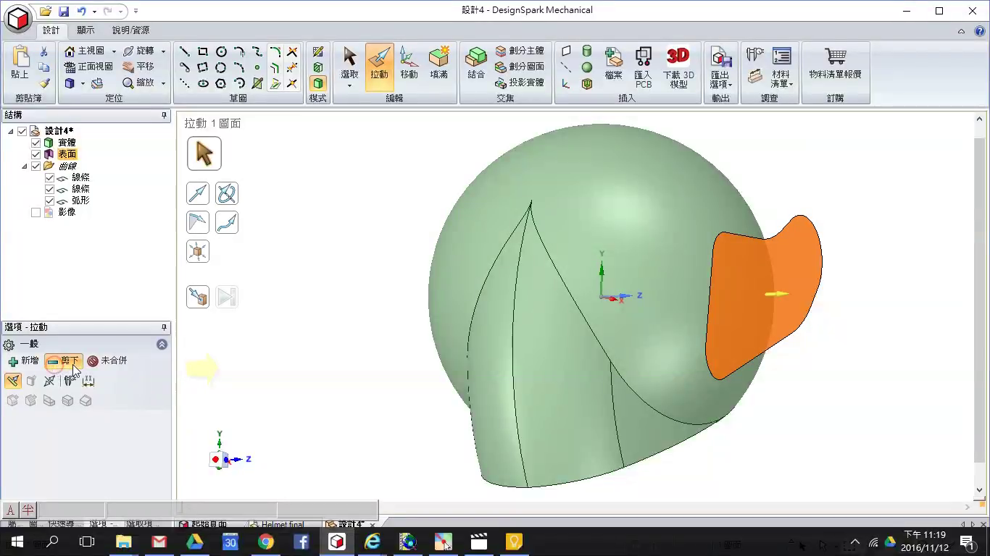Select the 平移 pan tool
The height and width of the screenshot is (556, 990).
pos(138,67)
